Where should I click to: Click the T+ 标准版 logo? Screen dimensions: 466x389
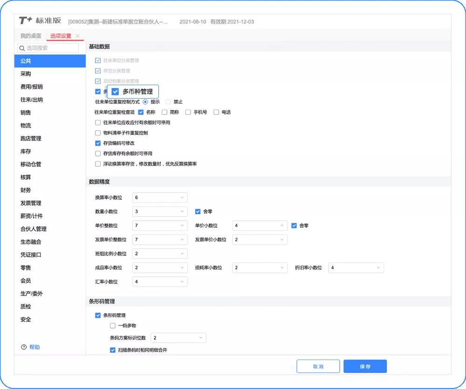pyautogui.click(x=40, y=21)
